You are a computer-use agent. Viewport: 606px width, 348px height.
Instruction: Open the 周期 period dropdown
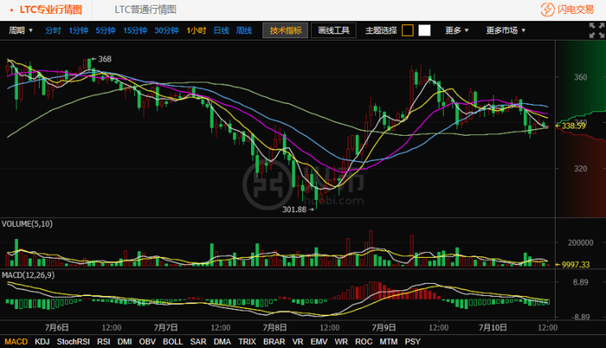pos(21,30)
